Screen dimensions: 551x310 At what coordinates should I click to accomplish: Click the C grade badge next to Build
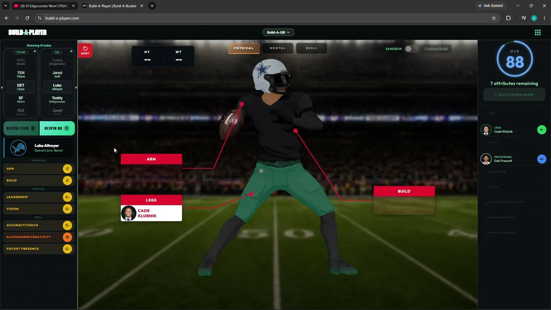pos(67,180)
